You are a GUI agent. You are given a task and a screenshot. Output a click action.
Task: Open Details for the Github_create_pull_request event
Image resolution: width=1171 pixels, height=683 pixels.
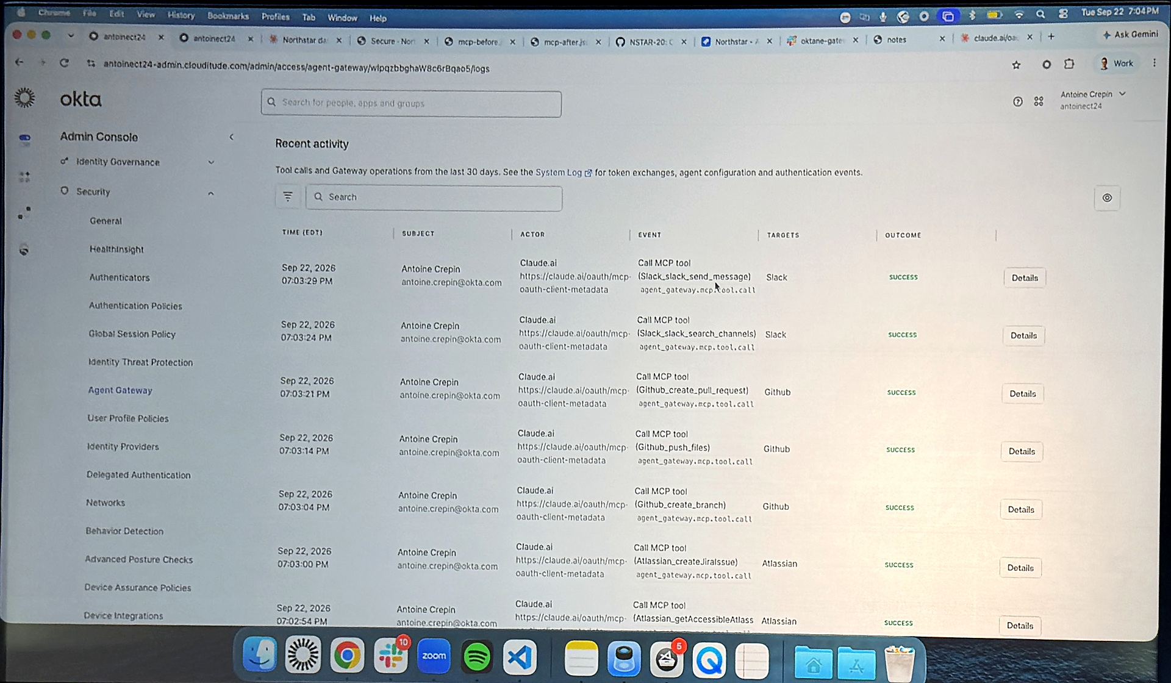(1023, 394)
